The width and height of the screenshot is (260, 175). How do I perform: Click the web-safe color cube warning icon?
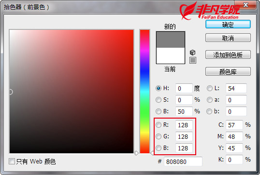tap(192, 53)
